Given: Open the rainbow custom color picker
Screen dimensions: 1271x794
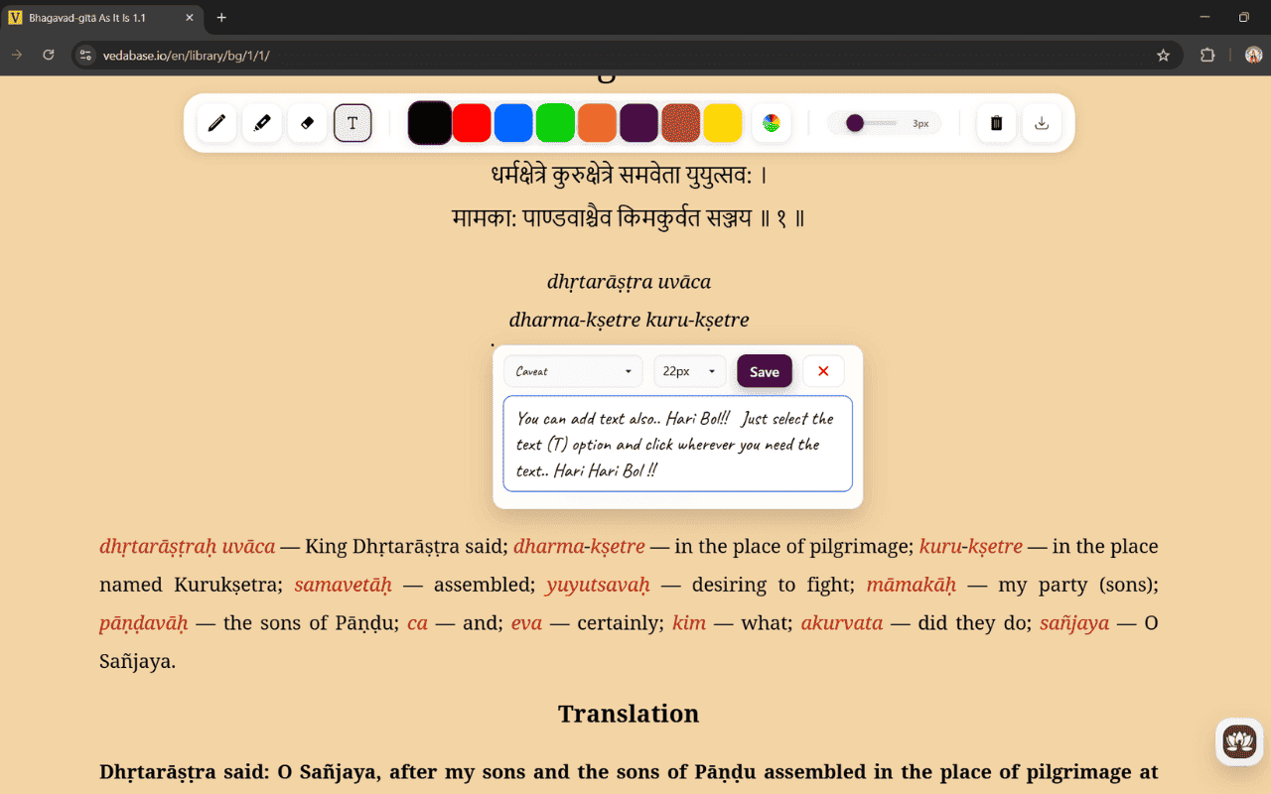Looking at the screenshot, I should (772, 122).
